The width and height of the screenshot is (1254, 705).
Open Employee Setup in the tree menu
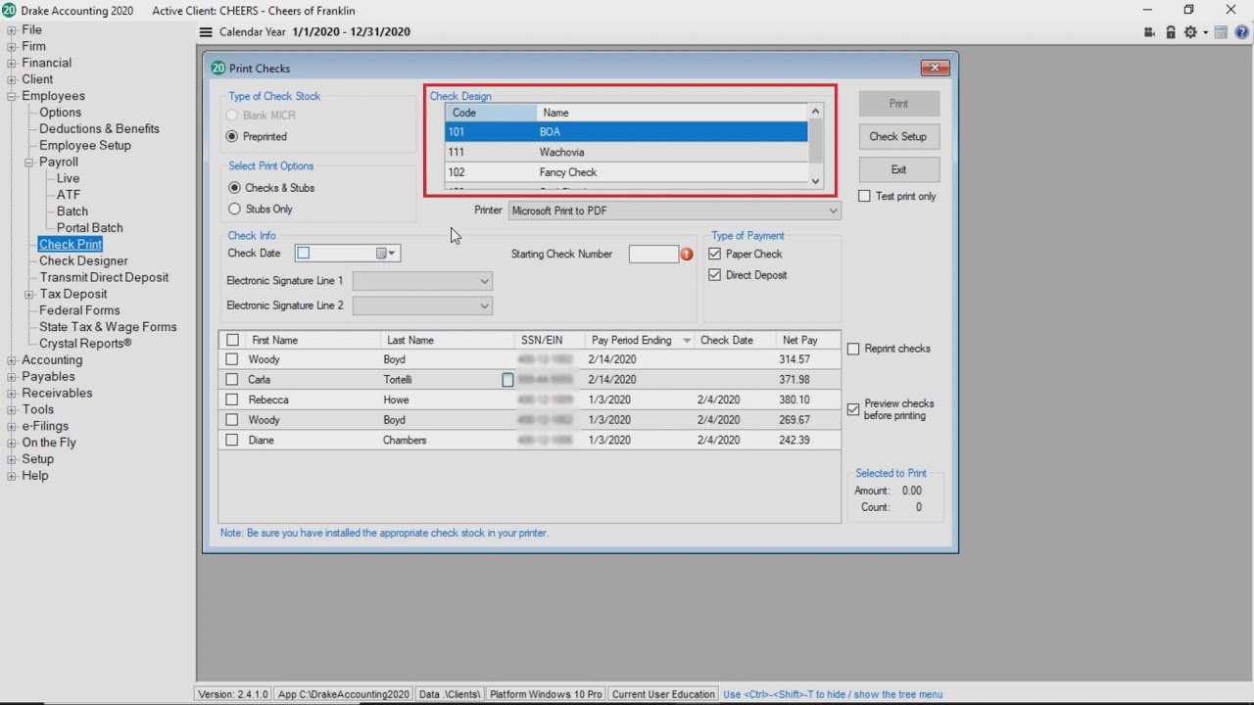point(85,146)
